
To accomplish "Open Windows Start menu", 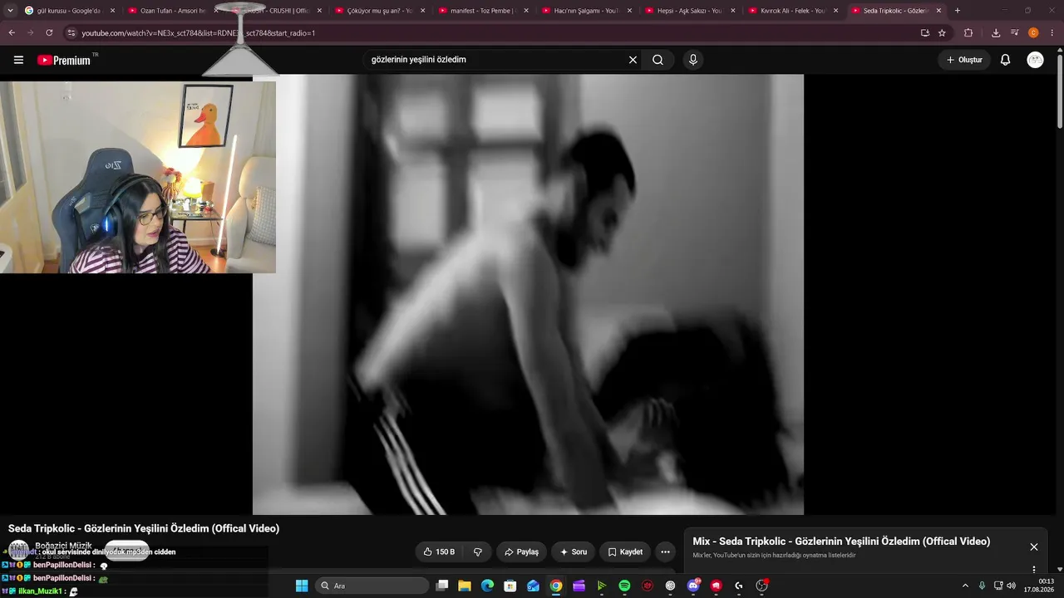I will pyautogui.click(x=301, y=586).
